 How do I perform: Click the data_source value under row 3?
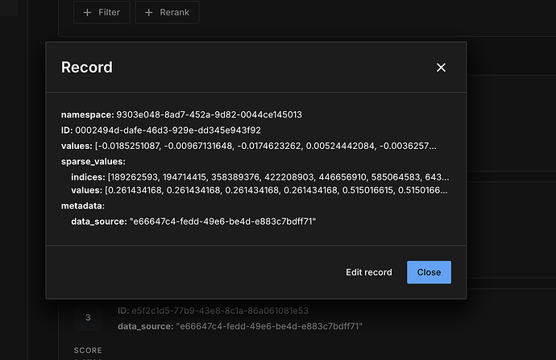(x=269, y=326)
